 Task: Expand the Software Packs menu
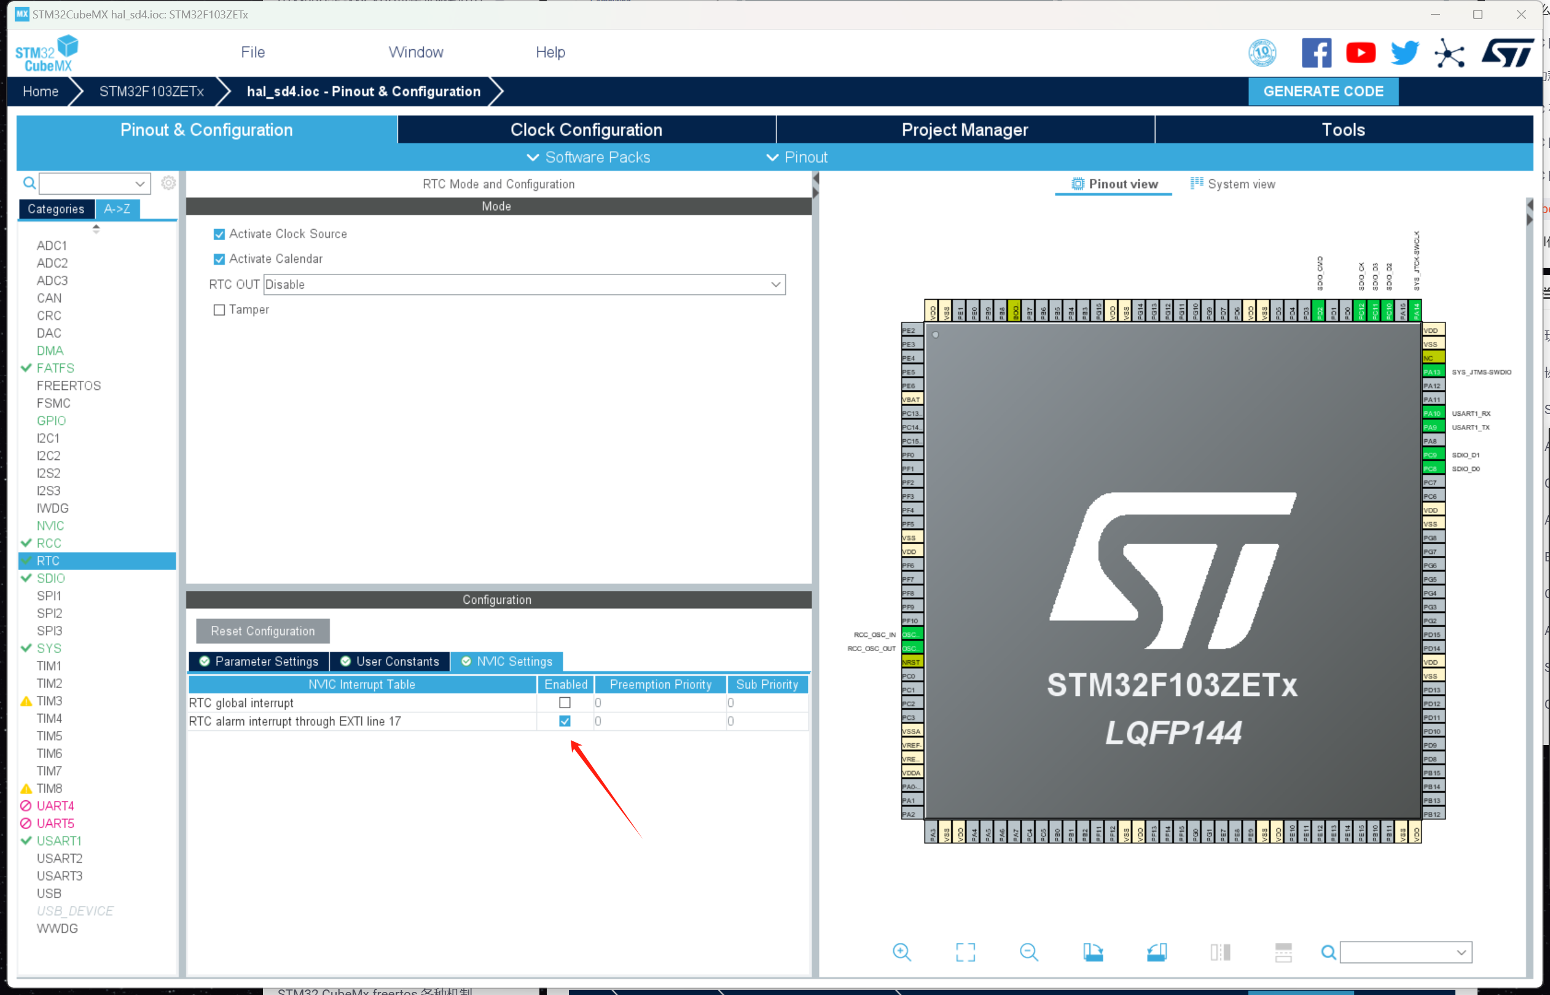point(589,157)
